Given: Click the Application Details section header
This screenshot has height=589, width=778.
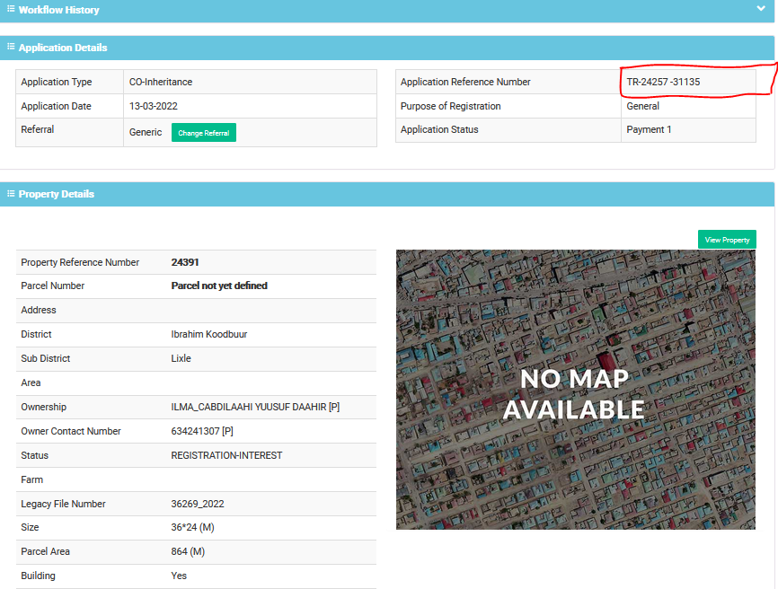Looking at the screenshot, I should [x=387, y=48].
